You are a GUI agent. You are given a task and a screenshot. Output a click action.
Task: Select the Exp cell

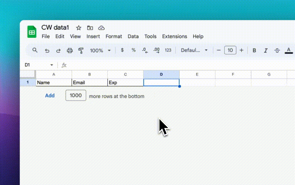tap(125, 82)
